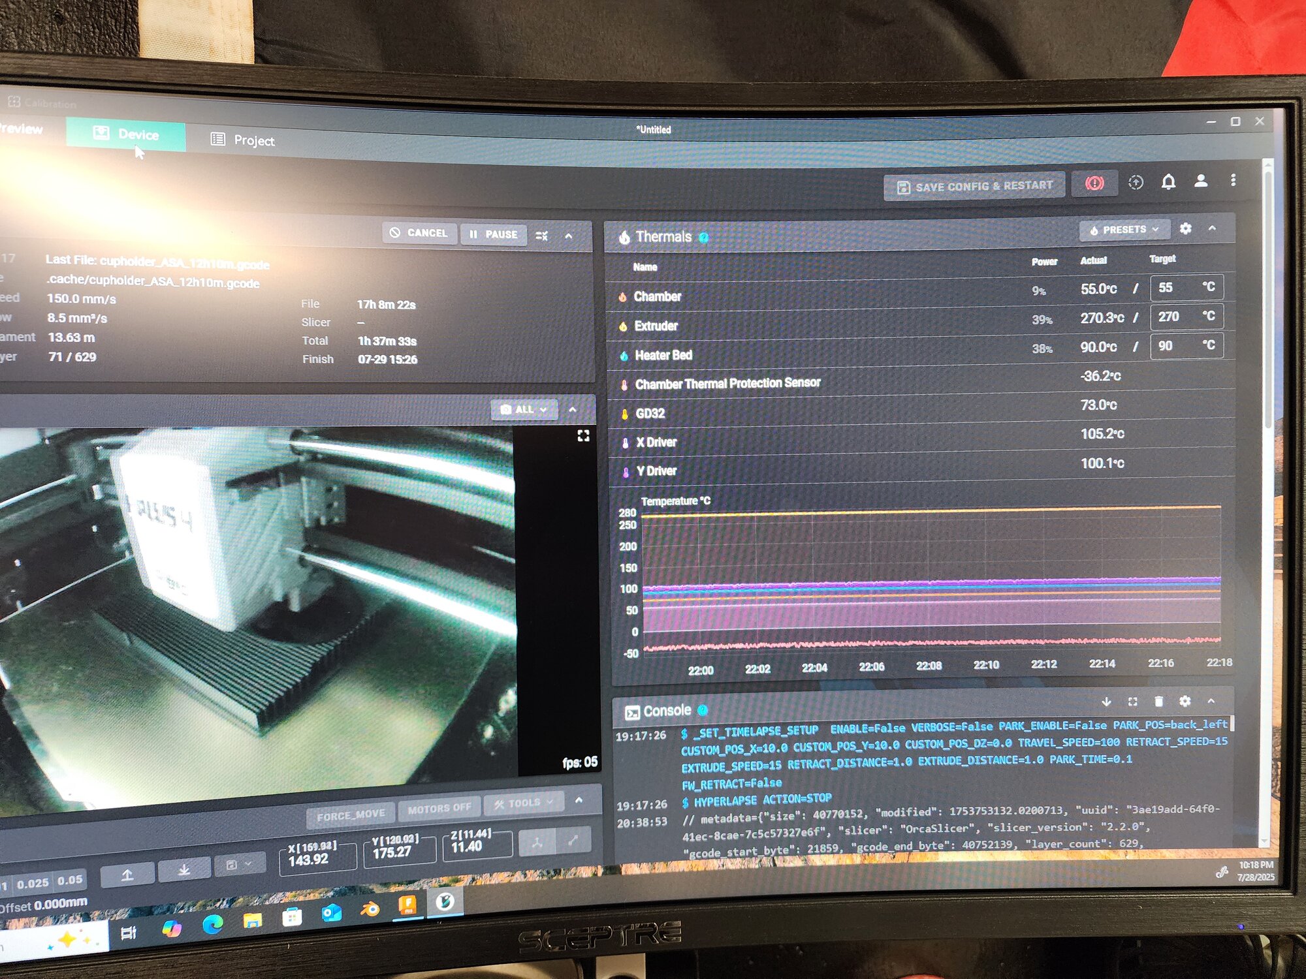Viewport: 1306px width, 979px height.
Task: Toggle X Driver series in chart
Action: (x=656, y=442)
